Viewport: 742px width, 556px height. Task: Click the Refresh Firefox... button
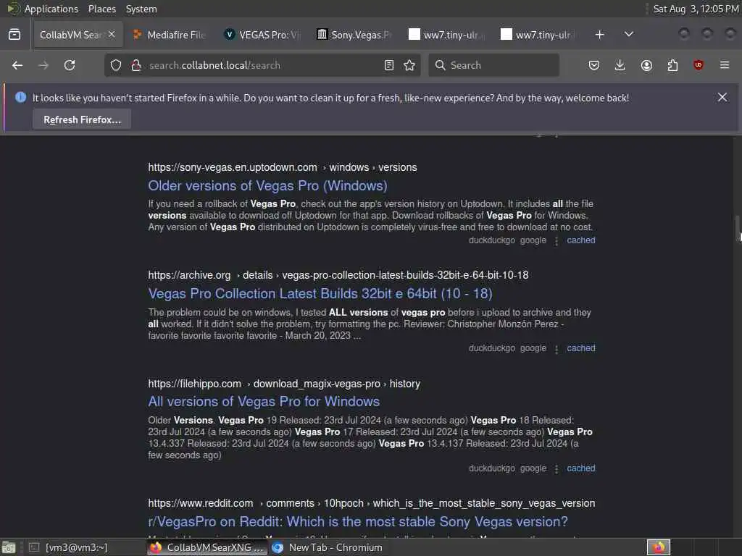pyautogui.click(x=82, y=119)
